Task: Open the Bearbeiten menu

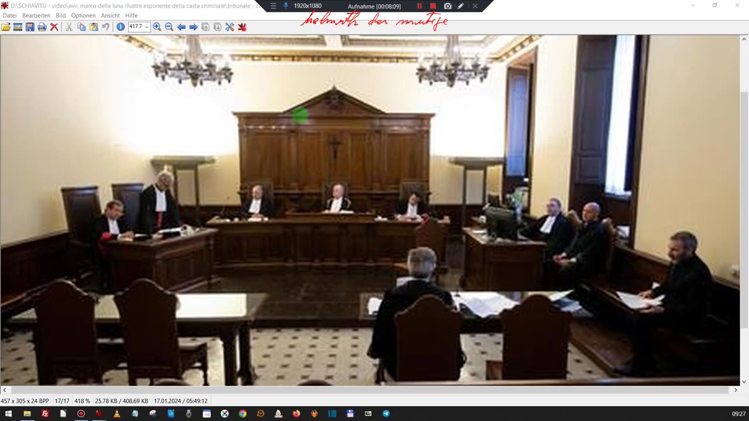Action: point(36,15)
